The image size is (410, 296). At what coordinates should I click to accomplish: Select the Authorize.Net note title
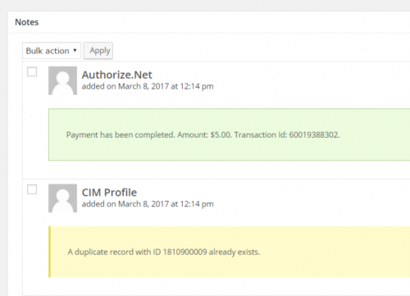coord(116,75)
